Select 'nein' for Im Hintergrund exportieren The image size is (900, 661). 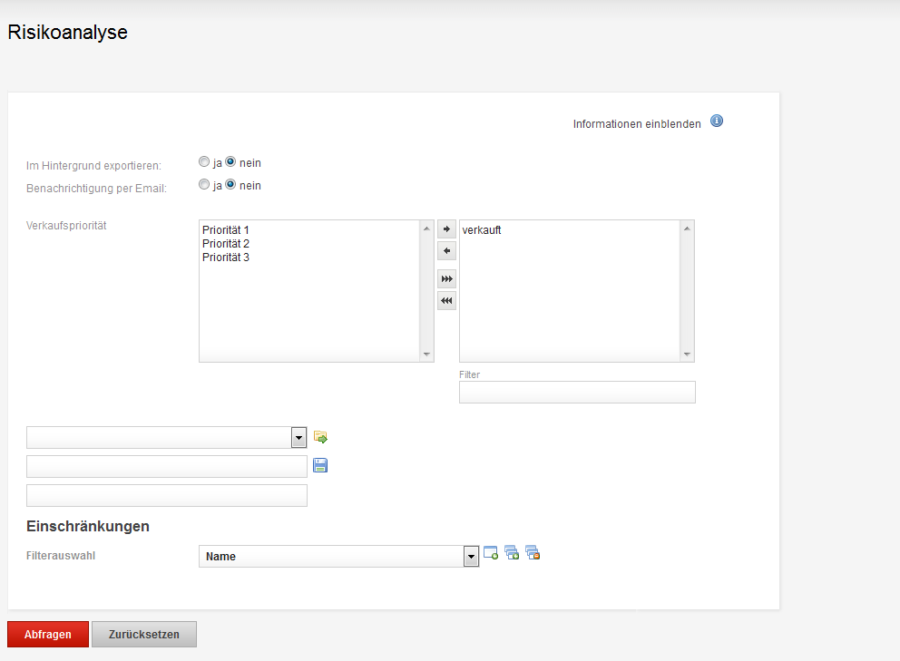230,161
